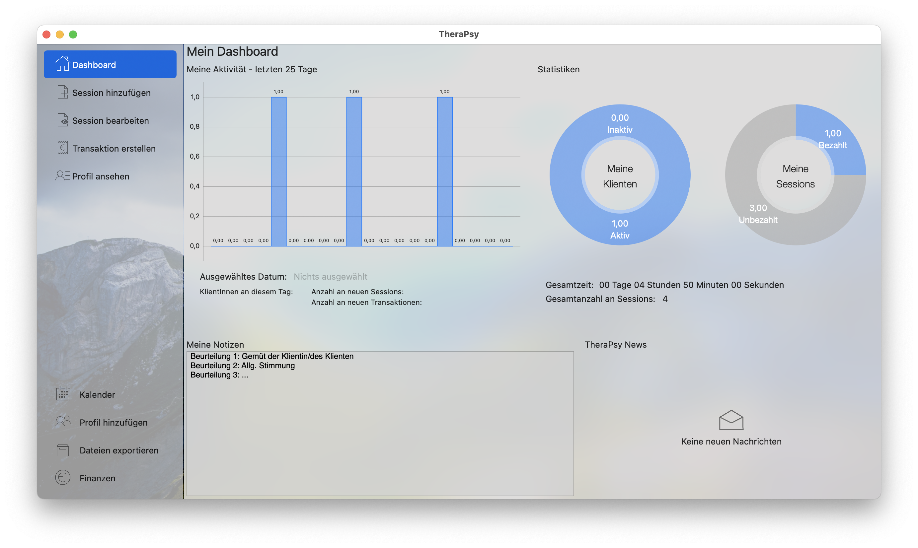Click inside the Meine Notizen text area
The height and width of the screenshot is (548, 918).
(x=380, y=436)
